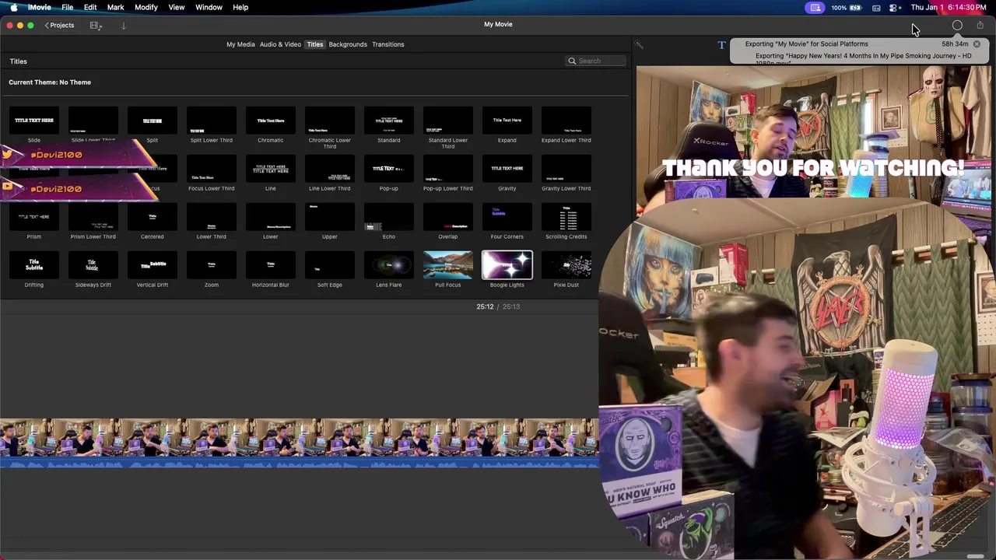996x560 pixels.
Task: Click the screen sharing icon in menu bar
Action: point(815,7)
